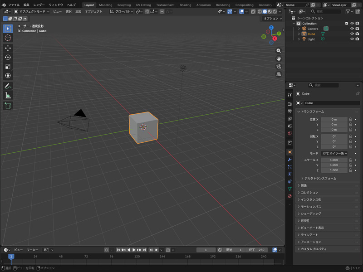Toggle snapping magnet in header
Image resolution: width=363 pixels, height=272 pixels.
pos(147,12)
